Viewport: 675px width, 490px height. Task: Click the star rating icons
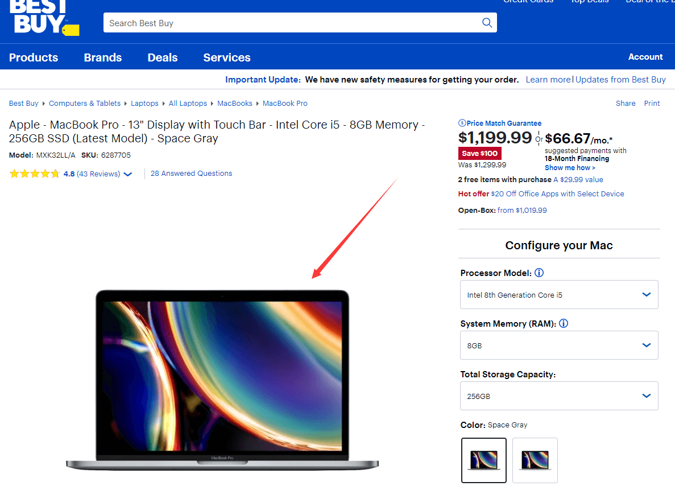pyautogui.click(x=34, y=174)
